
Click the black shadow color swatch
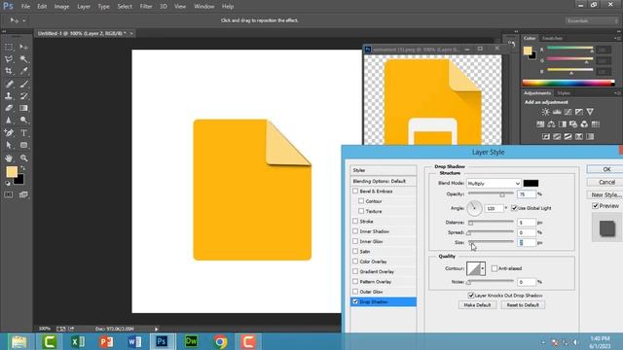click(x=531, y=184)
